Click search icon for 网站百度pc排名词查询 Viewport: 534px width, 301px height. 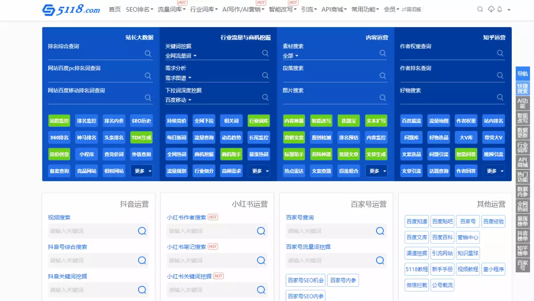pos(148,76)
